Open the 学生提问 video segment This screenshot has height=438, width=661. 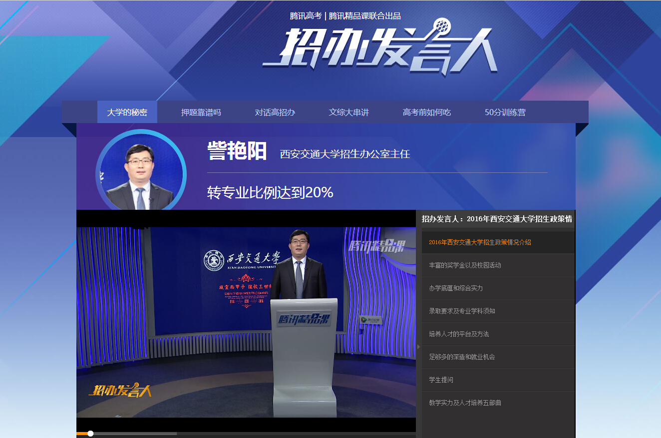coord(498,380)
